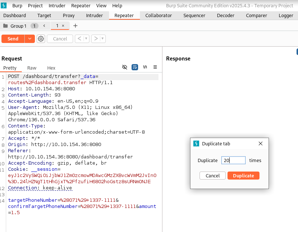298x232 pixels.
Task: Click the User-Agent header line
Action: tap(70, 113)
